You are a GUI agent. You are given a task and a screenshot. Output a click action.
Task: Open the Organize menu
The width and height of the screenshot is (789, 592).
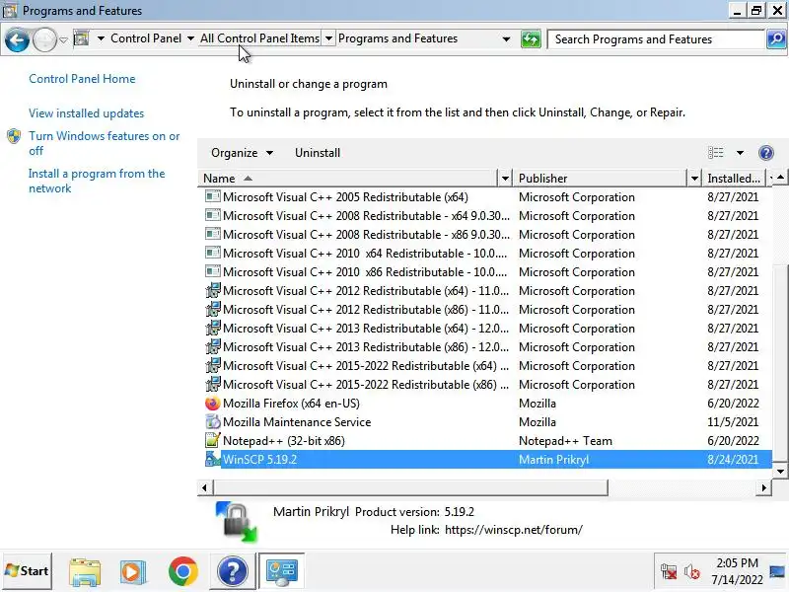tap(242, 153)
